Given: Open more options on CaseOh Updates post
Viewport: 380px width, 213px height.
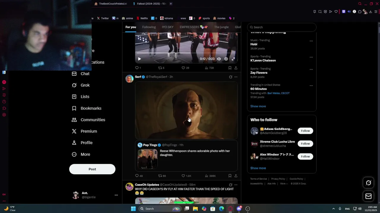Looking at the screenshot, I should [x=236, y=185].
